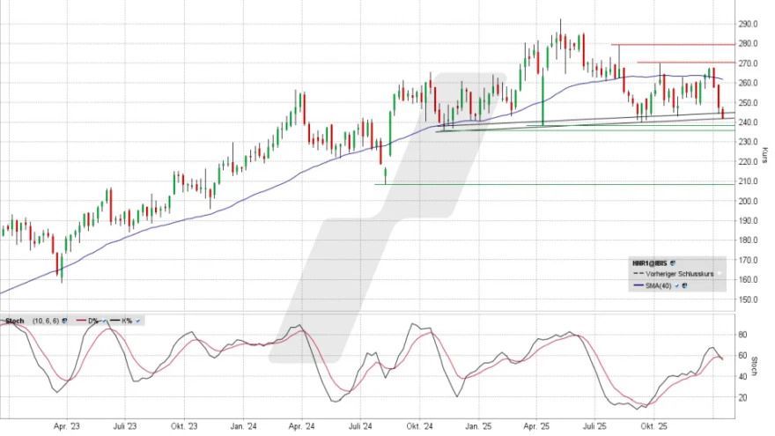The image size is (775, 436).
Task: Click the settings icon beside HHR1@IBIS
Action: [x=673, y=262]
